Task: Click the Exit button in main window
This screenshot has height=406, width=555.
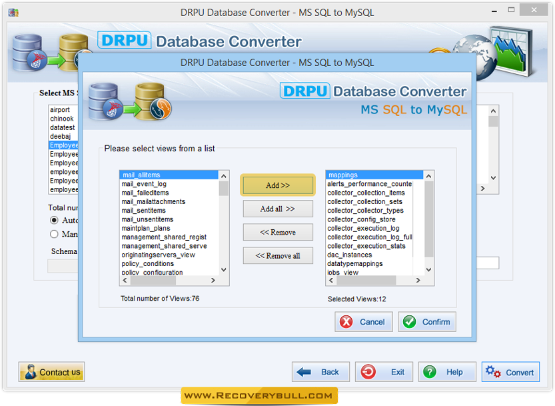Action: click(384, 371)
